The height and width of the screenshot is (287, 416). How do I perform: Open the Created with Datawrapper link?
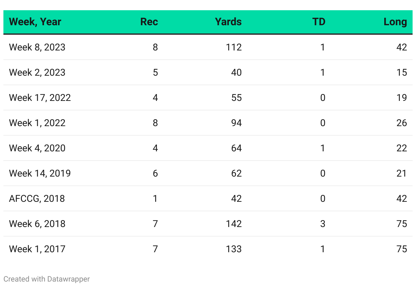point(47,279)
